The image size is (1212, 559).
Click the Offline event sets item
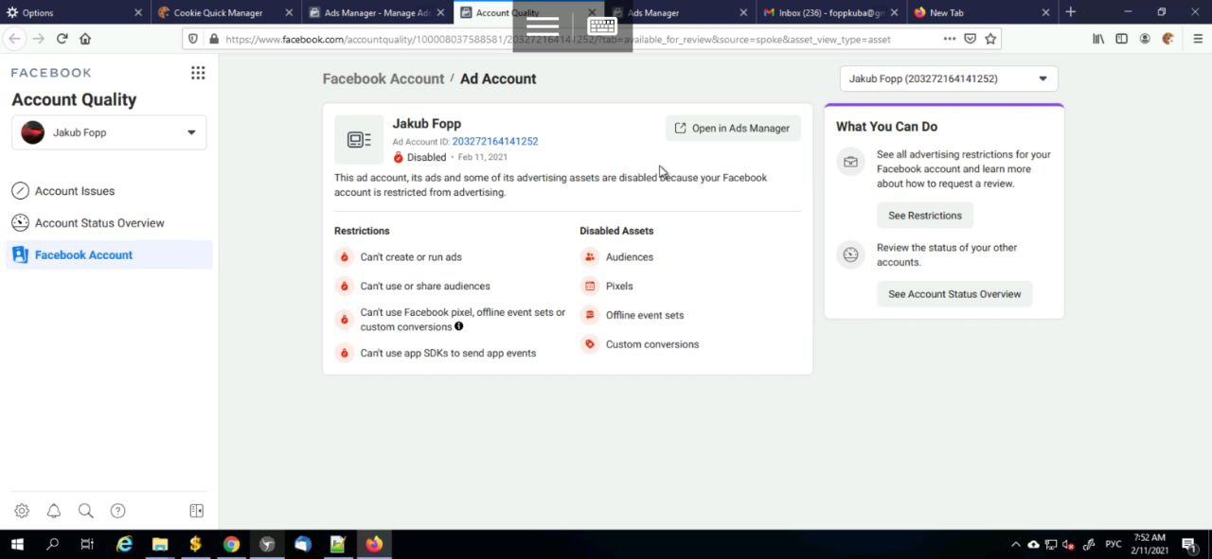(645, 315)
